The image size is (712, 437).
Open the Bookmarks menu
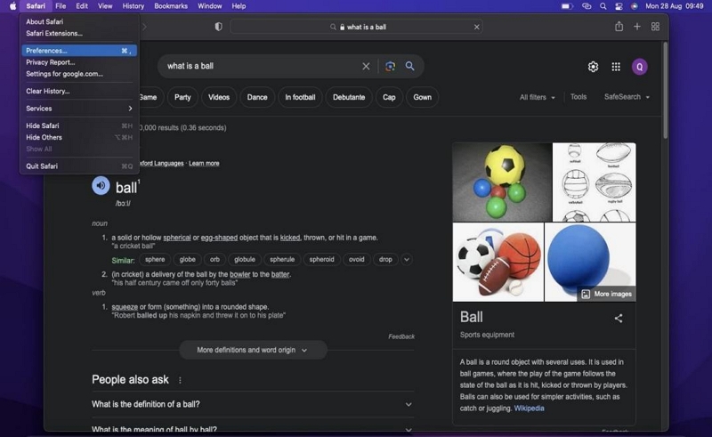(x=171, y=6)
